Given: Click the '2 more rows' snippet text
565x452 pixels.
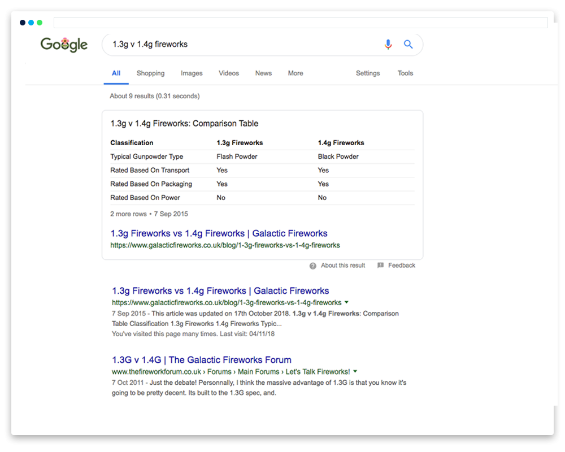Looking at the screenshot, I should click(x=130, y=214).
